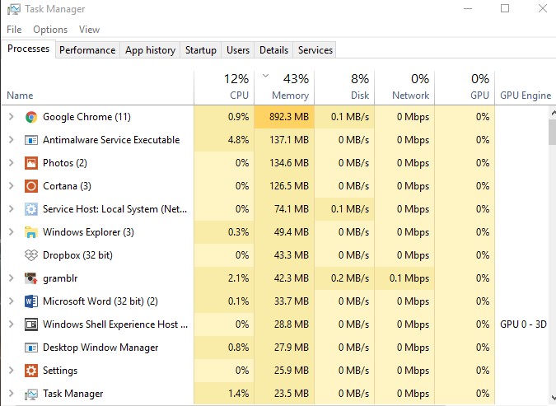Open the View menu
The image size is (556, 406).
click(89, 30)
